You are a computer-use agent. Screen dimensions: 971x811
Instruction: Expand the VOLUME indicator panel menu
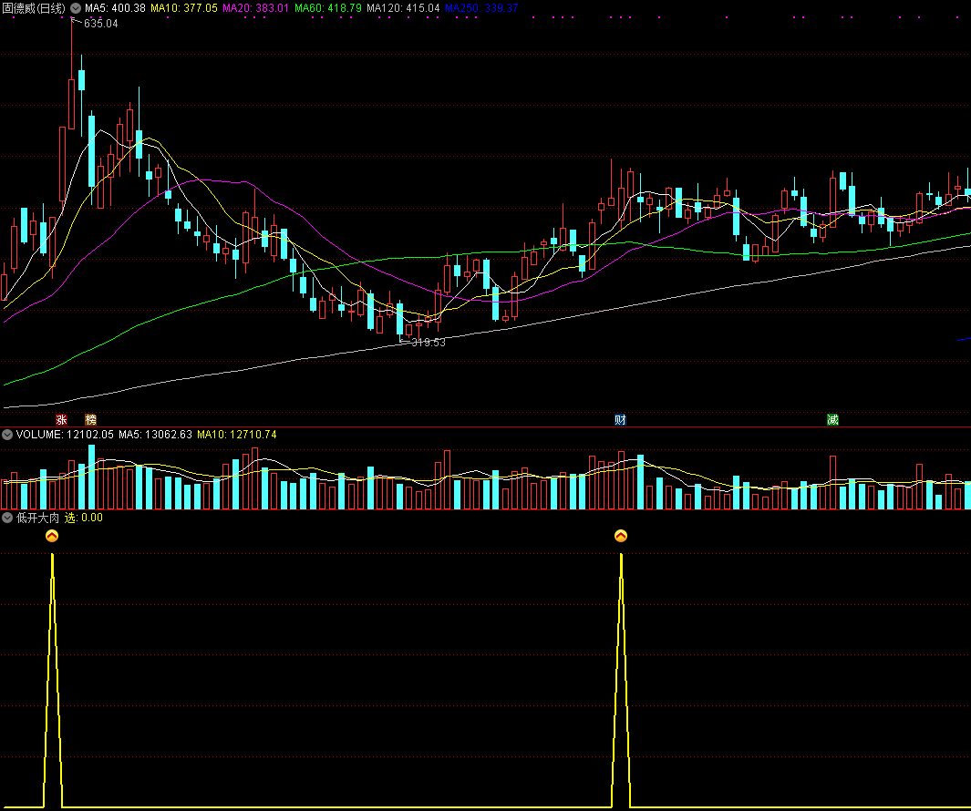(7, 435)
